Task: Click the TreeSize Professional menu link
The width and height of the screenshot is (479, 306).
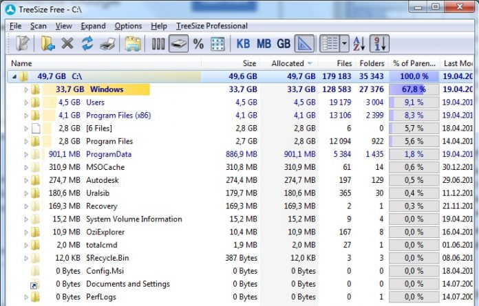Action: pyautogui.click(x=212, y=26)
